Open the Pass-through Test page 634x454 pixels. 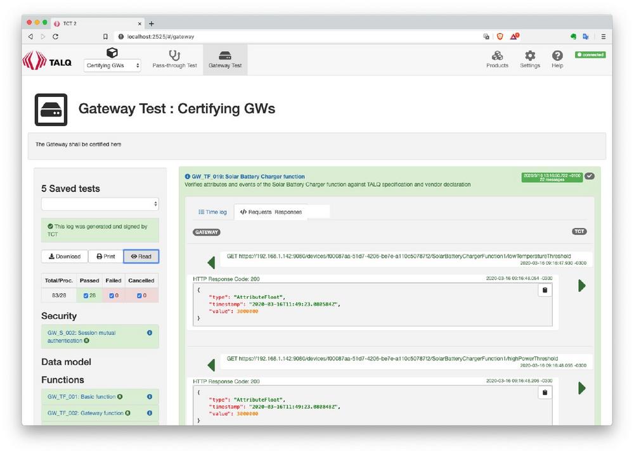[175, 60]
